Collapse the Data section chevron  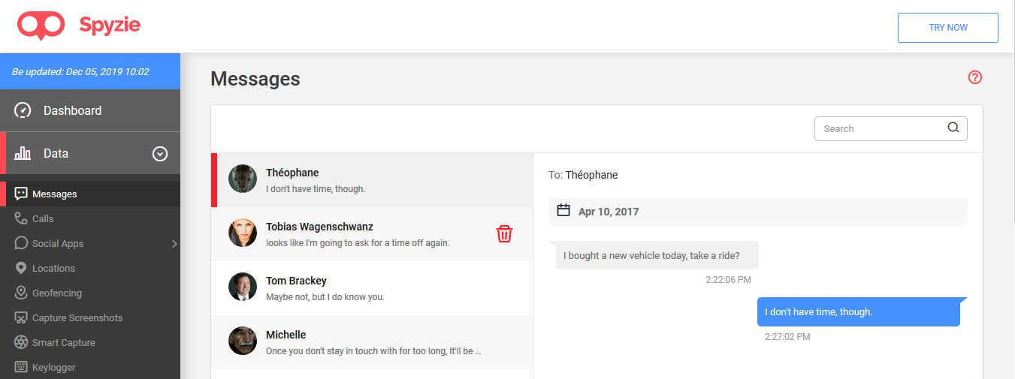pyautogui.click(x=160, y=154)
